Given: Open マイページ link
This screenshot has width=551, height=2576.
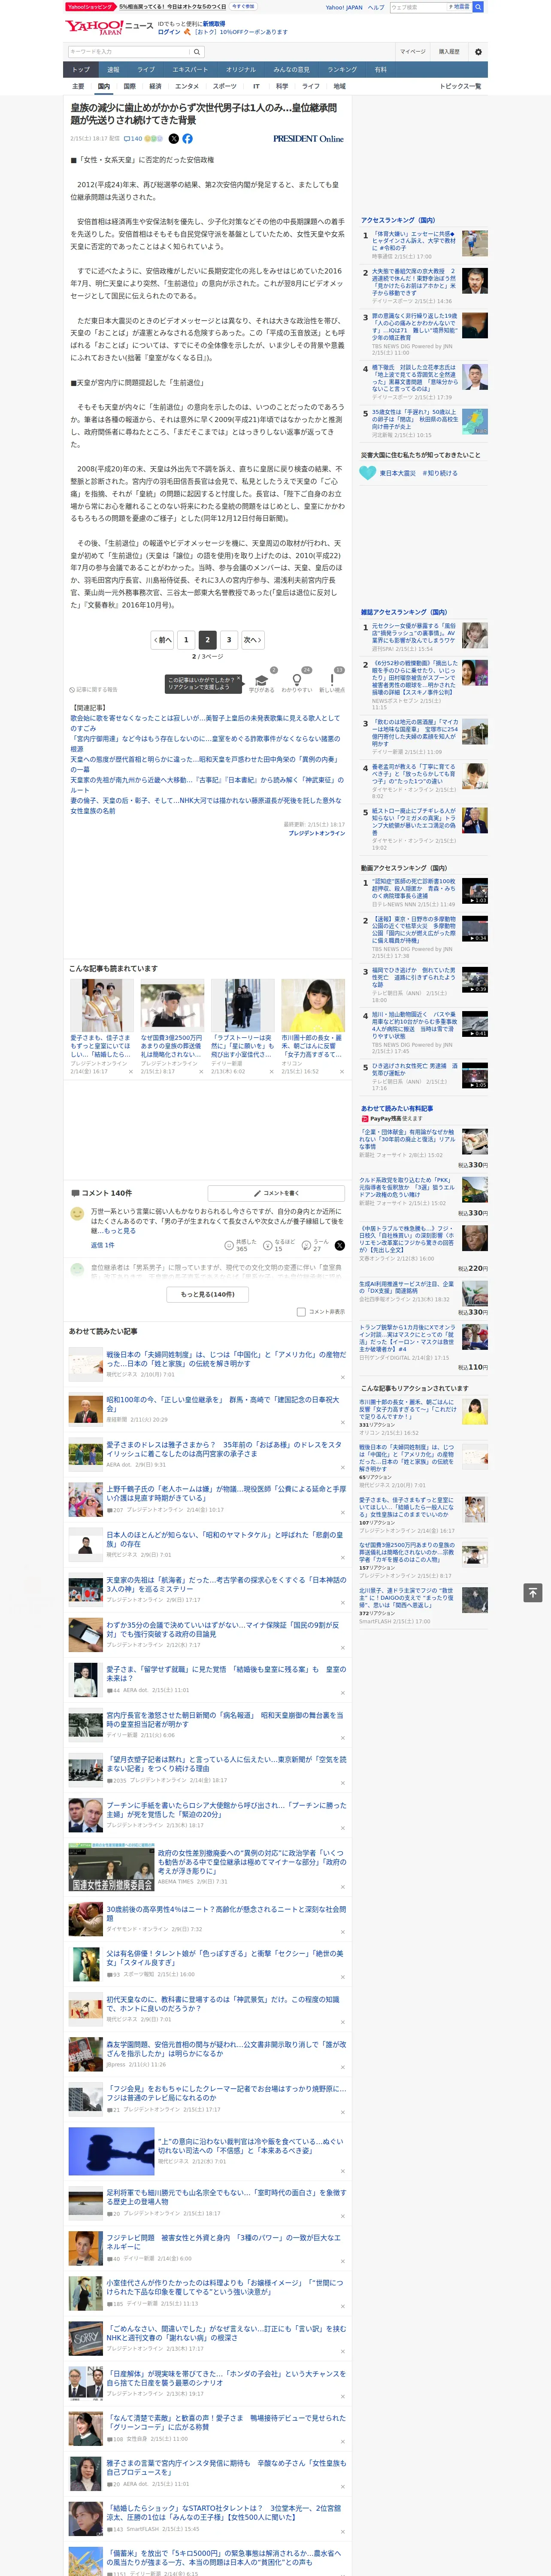Looking at the screenshot, I should 413,51.
